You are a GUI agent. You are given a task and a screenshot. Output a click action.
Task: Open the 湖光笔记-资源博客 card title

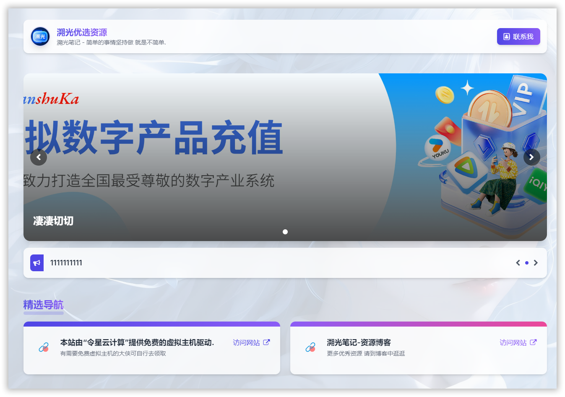coord(359,343)
